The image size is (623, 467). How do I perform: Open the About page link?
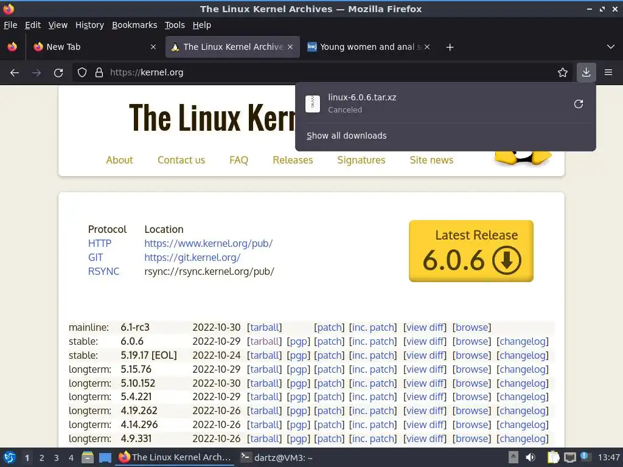[x=119, y=160]
